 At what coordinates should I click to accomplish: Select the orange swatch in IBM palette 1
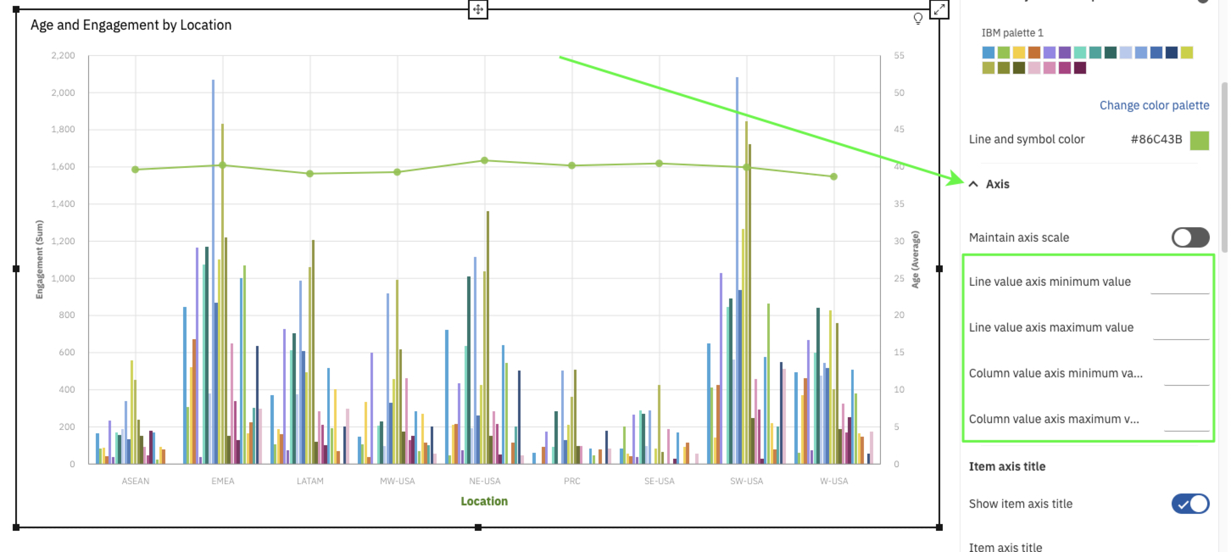pyautogui.click(x=1034, y=53)
